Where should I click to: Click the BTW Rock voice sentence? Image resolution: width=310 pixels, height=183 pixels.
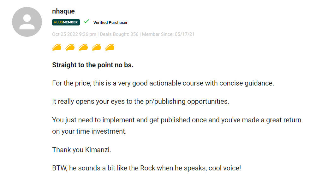pyautogui.click(x=146, y=168)
